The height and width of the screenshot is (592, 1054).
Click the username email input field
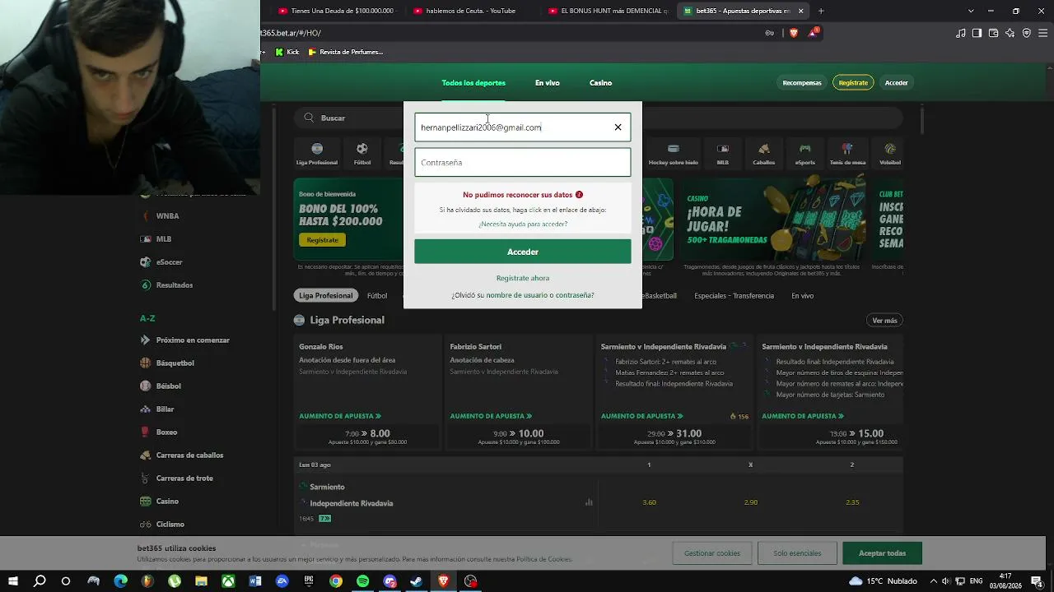point(523,127)
